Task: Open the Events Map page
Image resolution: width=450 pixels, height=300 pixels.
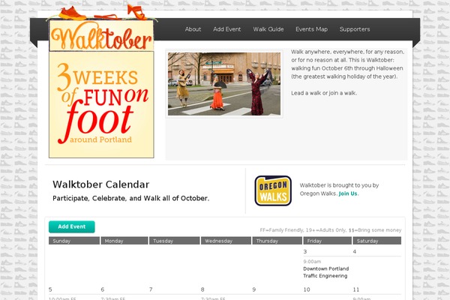Action: point(311,29)
